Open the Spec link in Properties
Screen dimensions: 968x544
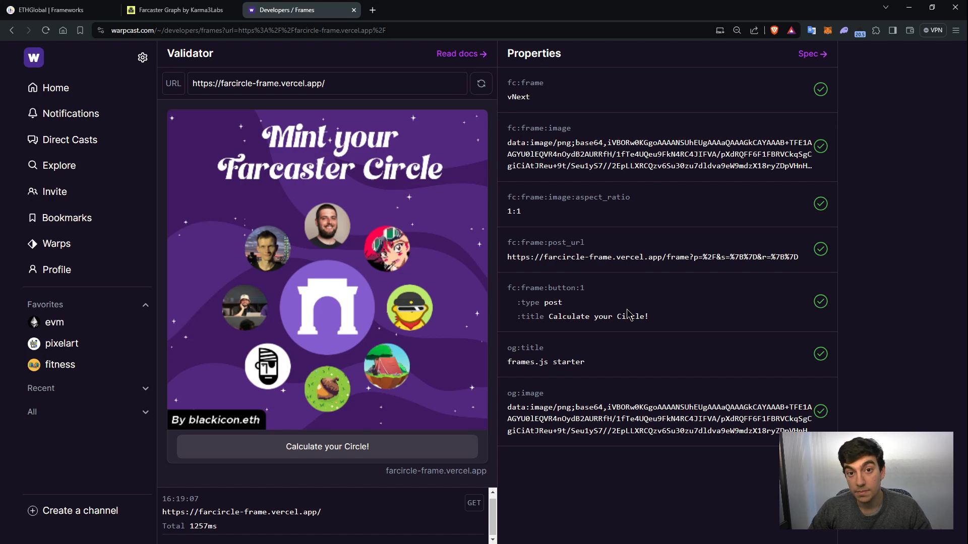[x=813, y=53]
